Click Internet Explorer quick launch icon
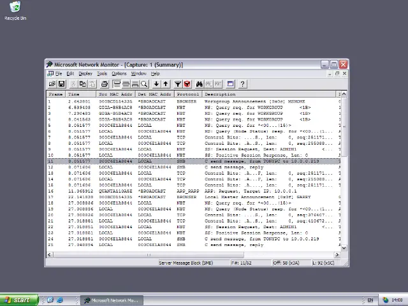 (x=60, y=300)
